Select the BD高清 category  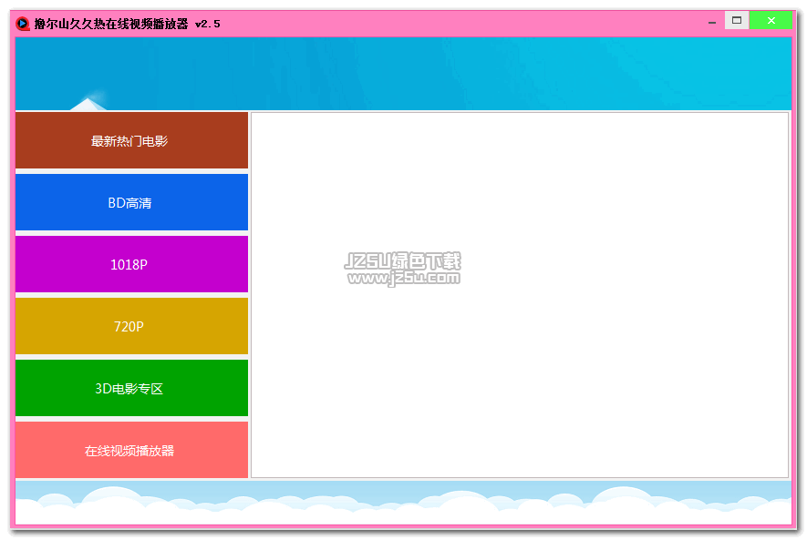pos(131,202)
